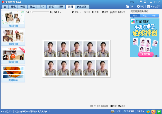Image resolution: width=162 pixels, height=114 pixels.
Task: Choose the 图片拼接 image stitching option
Action: coord(13,74)
